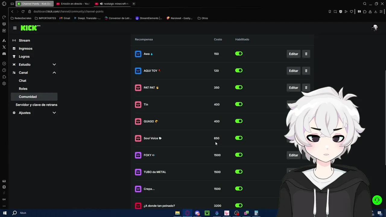Screen dimensions: 386x217
Task: Edit the Awa reward
Action: point(293,54)
